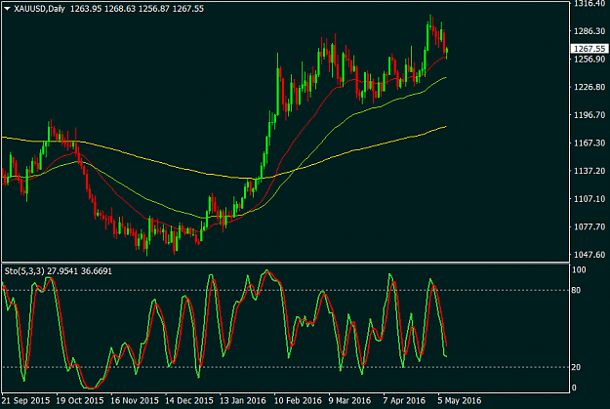Image resolution: width=610 pixels, height=409 pixels.
Task: Click the 10 Feb 2016 date label
Action: [x=298, y=400]
